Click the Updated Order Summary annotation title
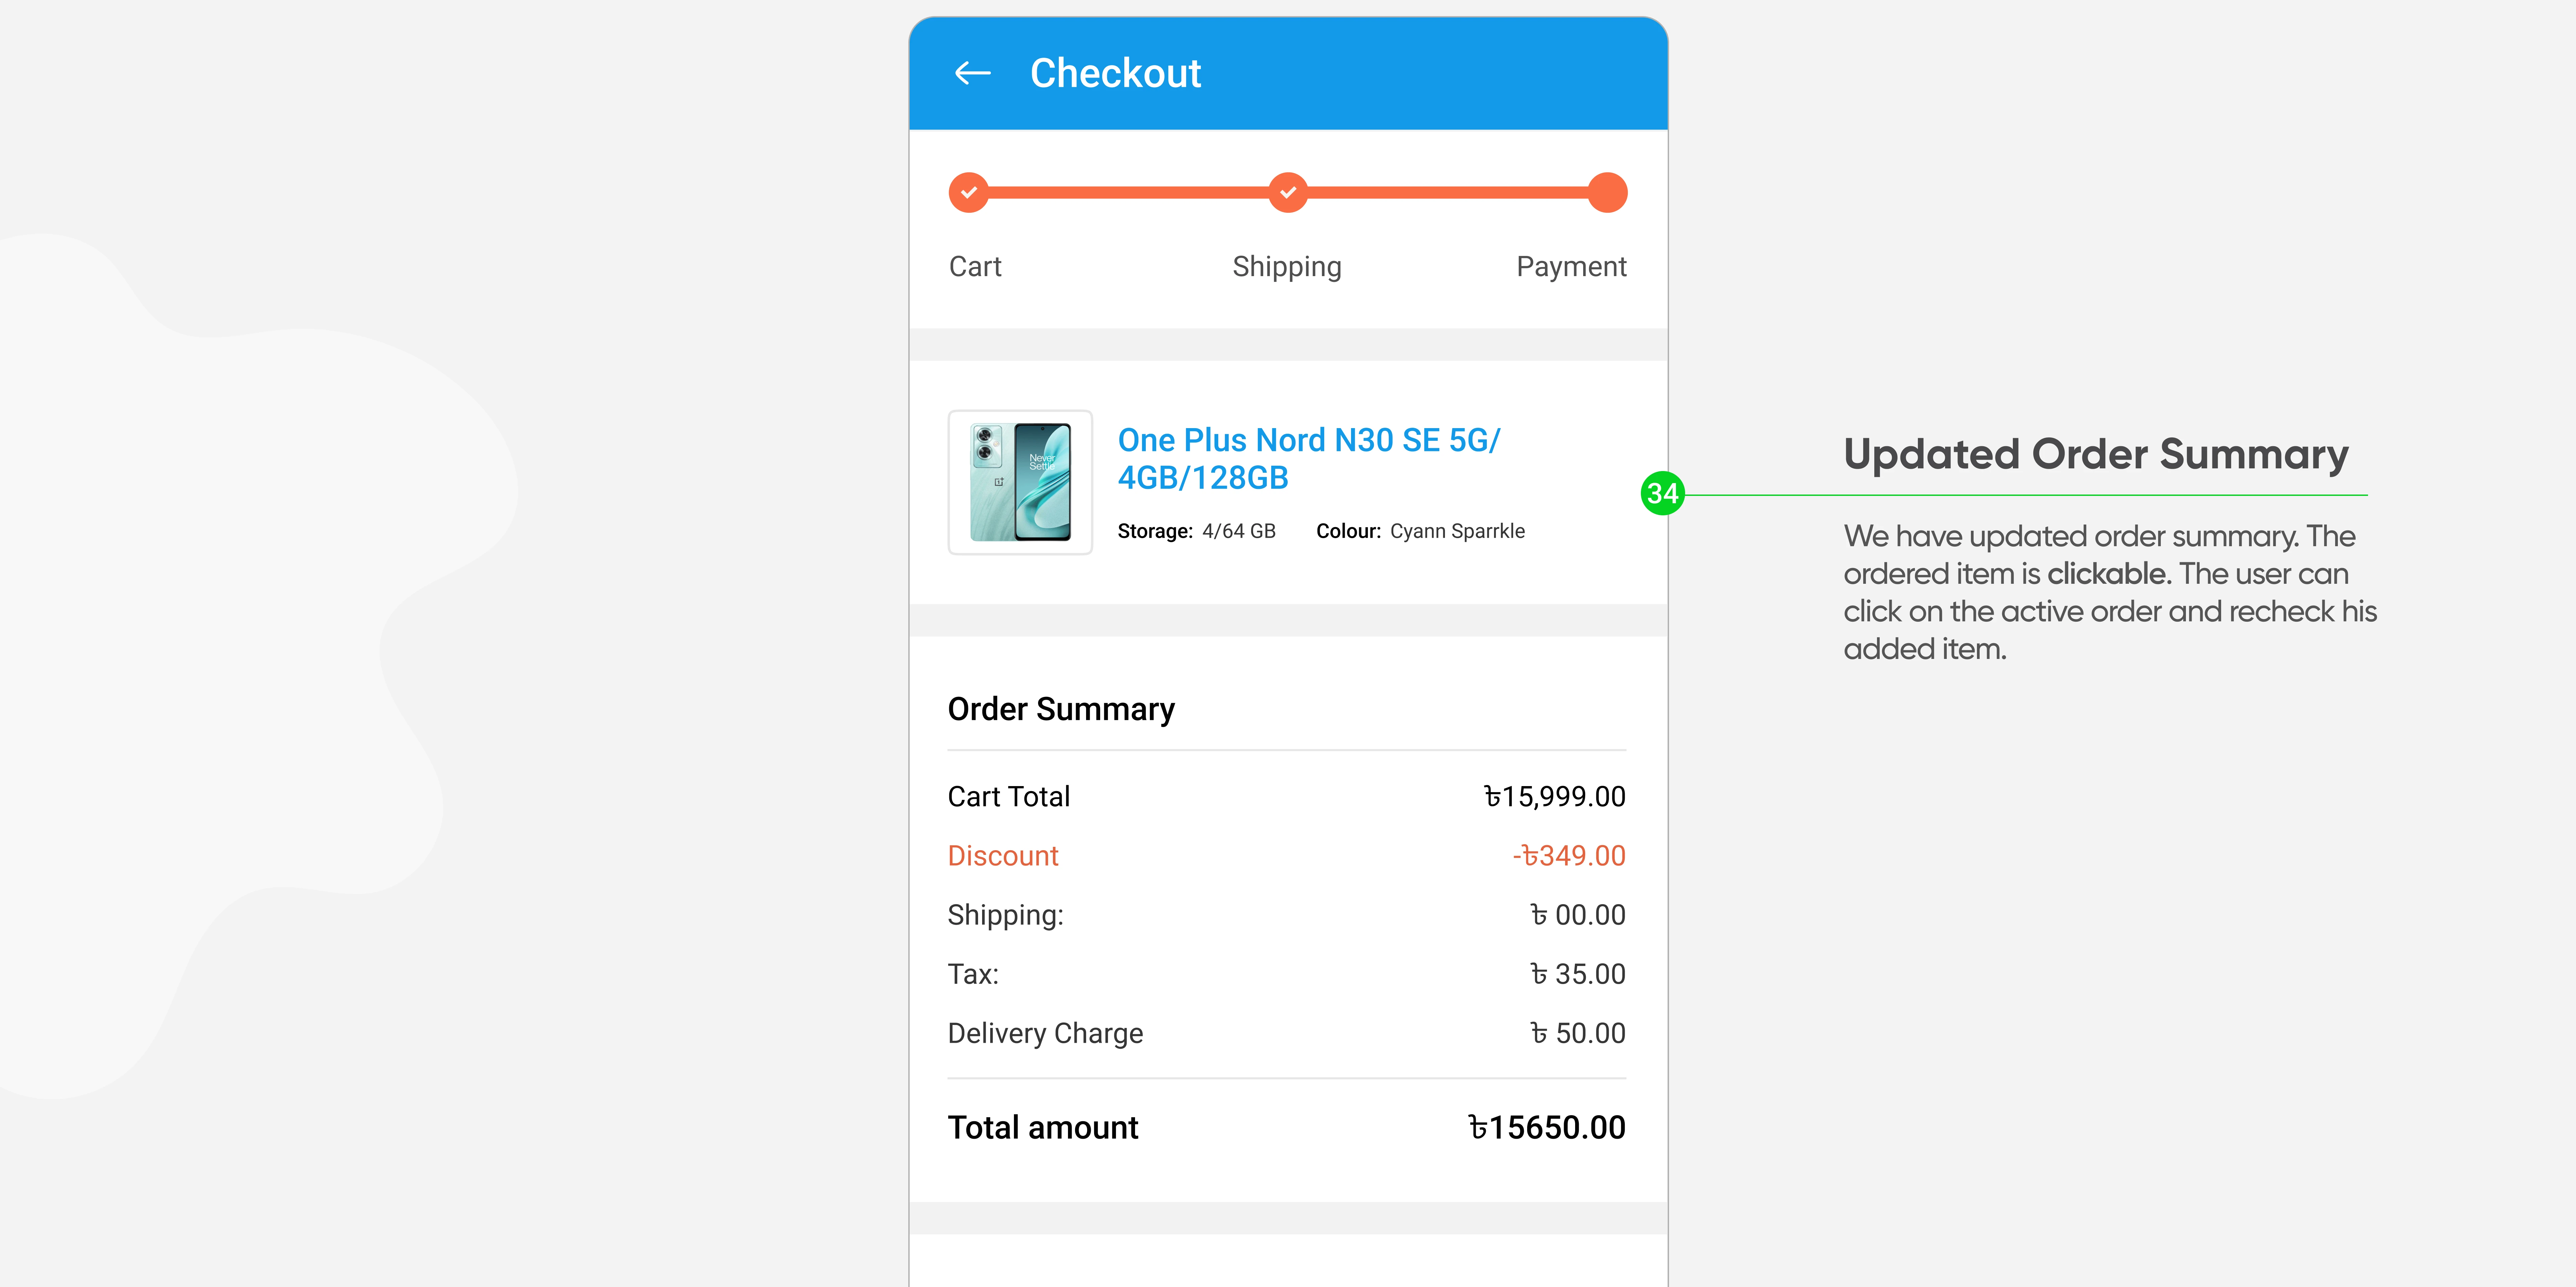This screenshot has height=1287, width=2576. click(2095, 454)
